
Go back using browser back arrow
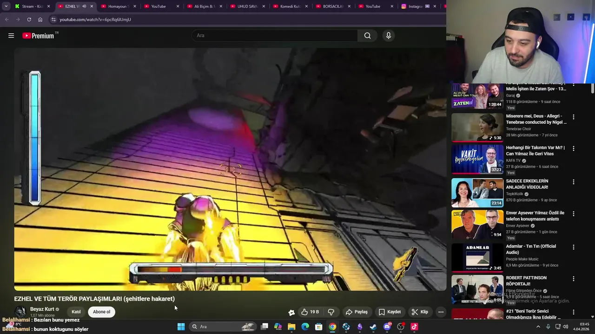tap(7, 19)
